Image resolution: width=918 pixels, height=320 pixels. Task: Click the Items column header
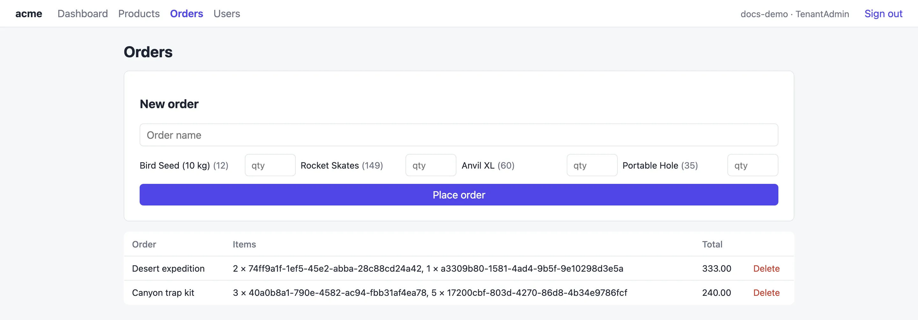coord(244,244)
